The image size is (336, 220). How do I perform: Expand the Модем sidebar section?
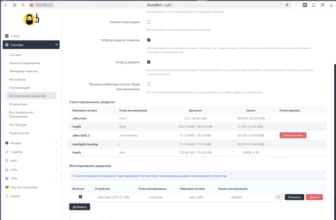click(31, 143)
